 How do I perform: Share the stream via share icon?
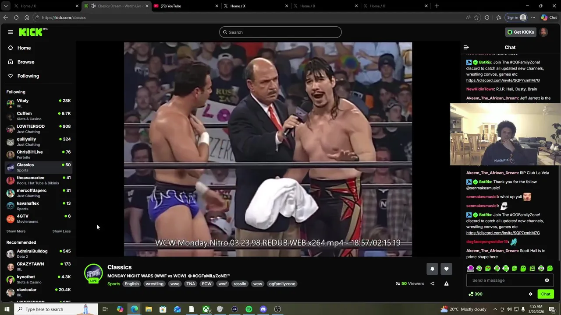click(432, 283)
